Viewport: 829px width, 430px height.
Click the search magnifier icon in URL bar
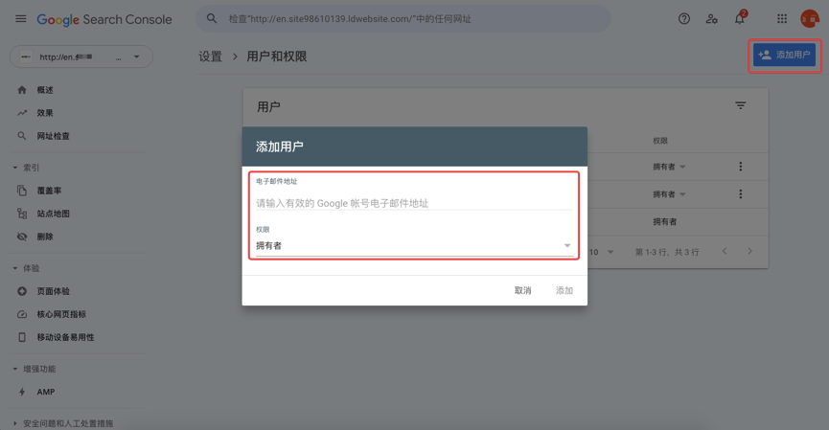[212, 18]
